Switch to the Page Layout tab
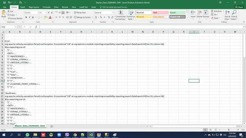246x138 pixels. pos(34,7)
